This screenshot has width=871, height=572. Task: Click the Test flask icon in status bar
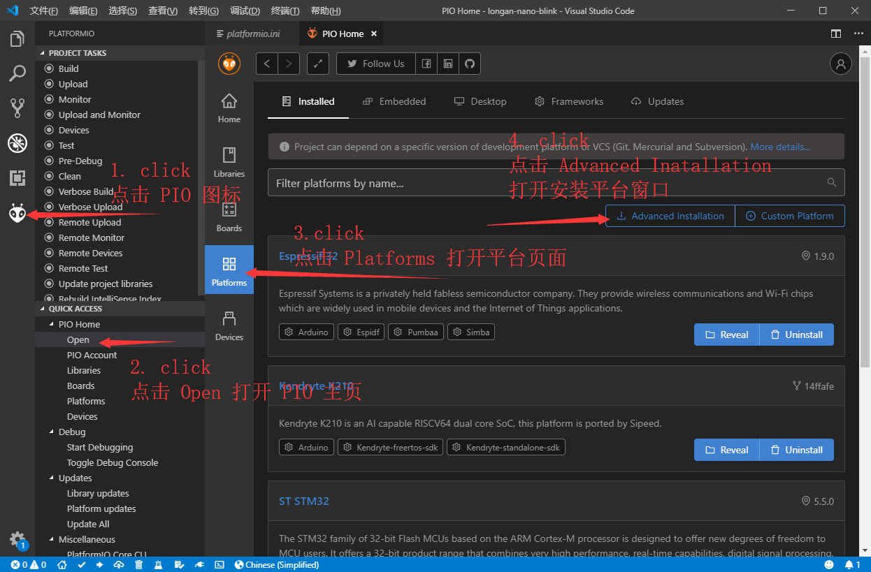[159, 564]
